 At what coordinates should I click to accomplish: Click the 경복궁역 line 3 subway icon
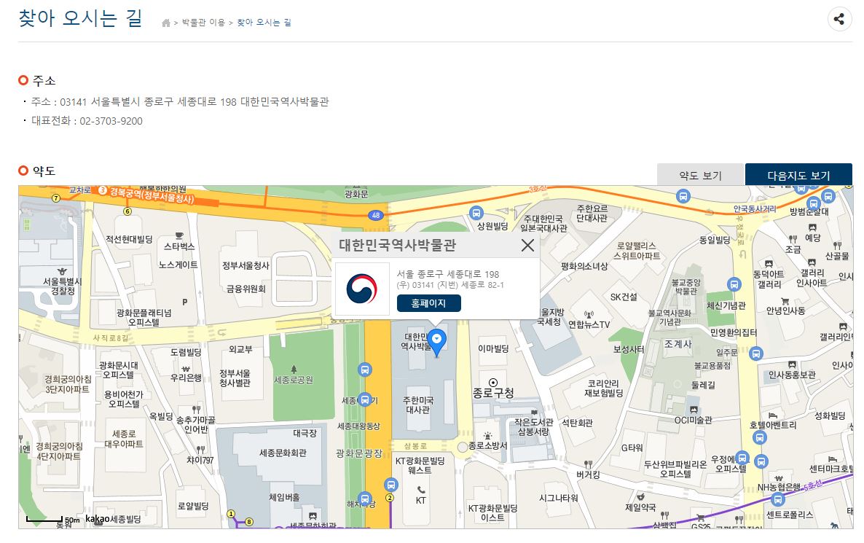tap(103, 191)
